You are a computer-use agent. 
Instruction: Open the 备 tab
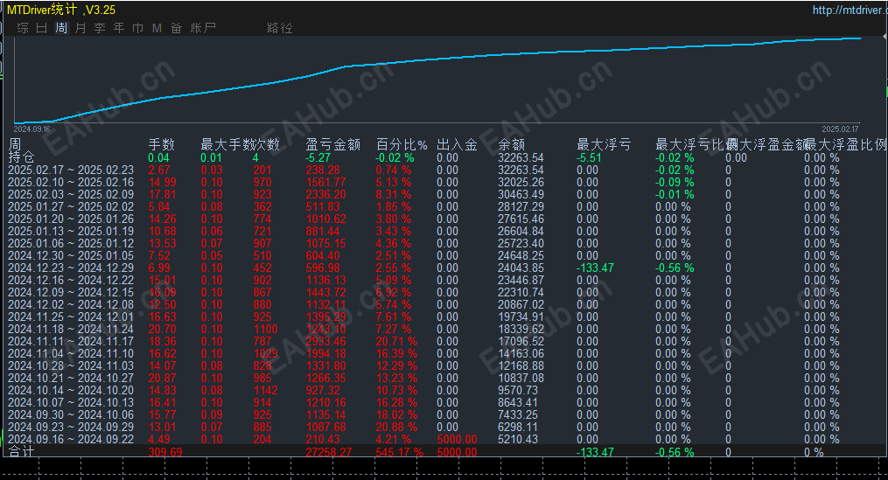pyautogui.click(x=177, y=28)
